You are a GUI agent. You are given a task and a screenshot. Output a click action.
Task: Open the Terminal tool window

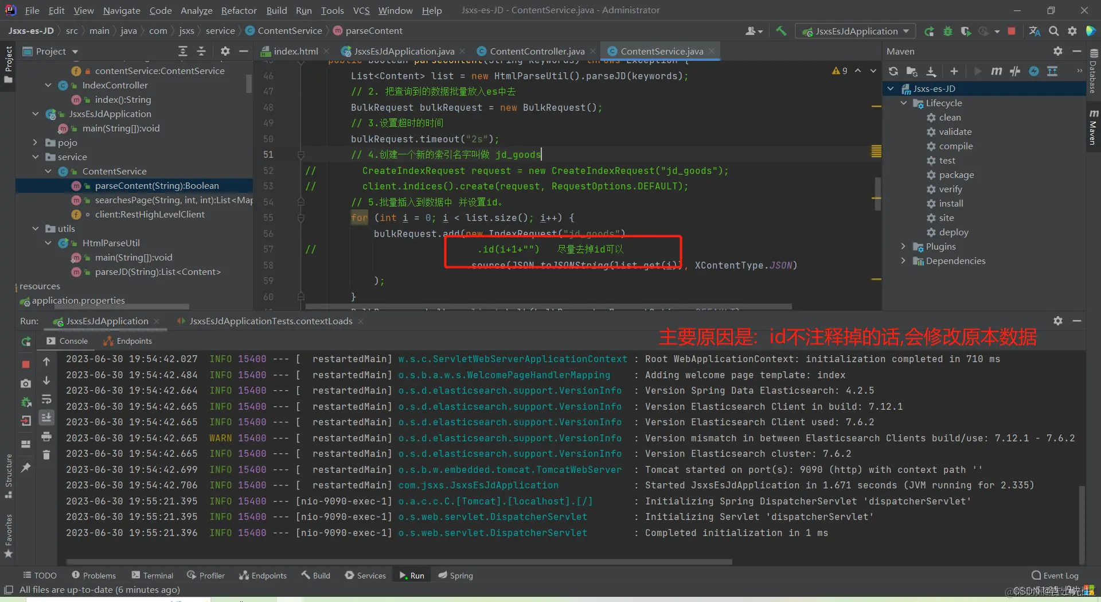coord(153,576)
